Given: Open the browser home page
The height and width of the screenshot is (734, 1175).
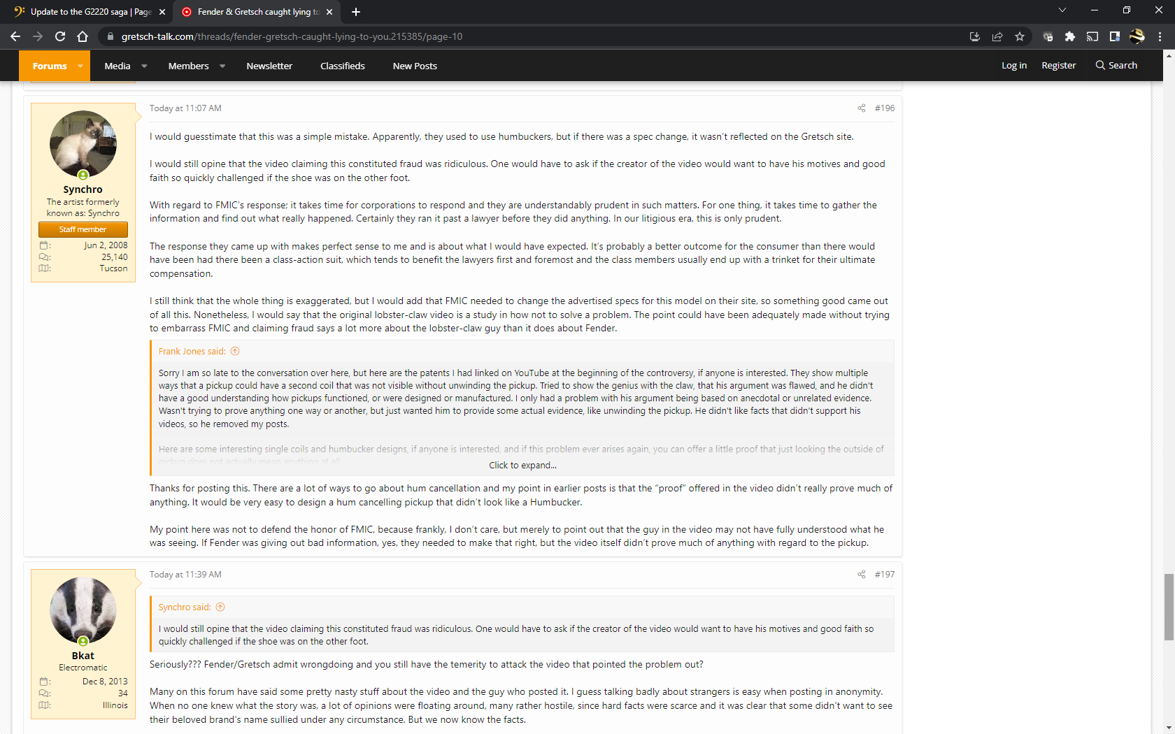Looking at the screenshot, I should point(83,36).
